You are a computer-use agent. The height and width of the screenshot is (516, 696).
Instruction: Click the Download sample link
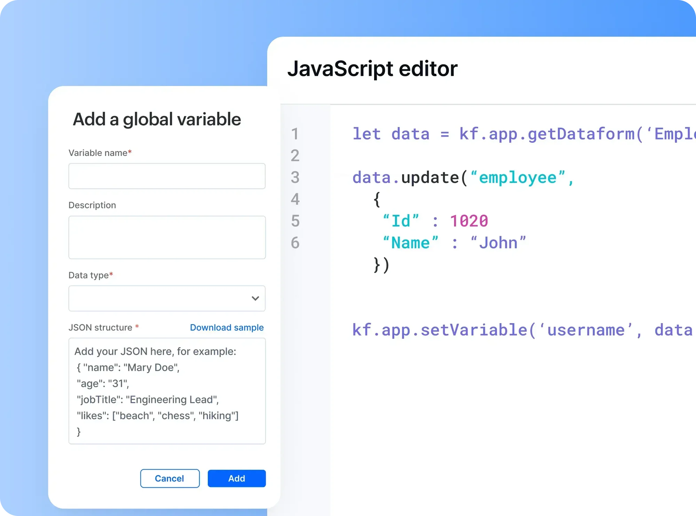pos(227,328)
